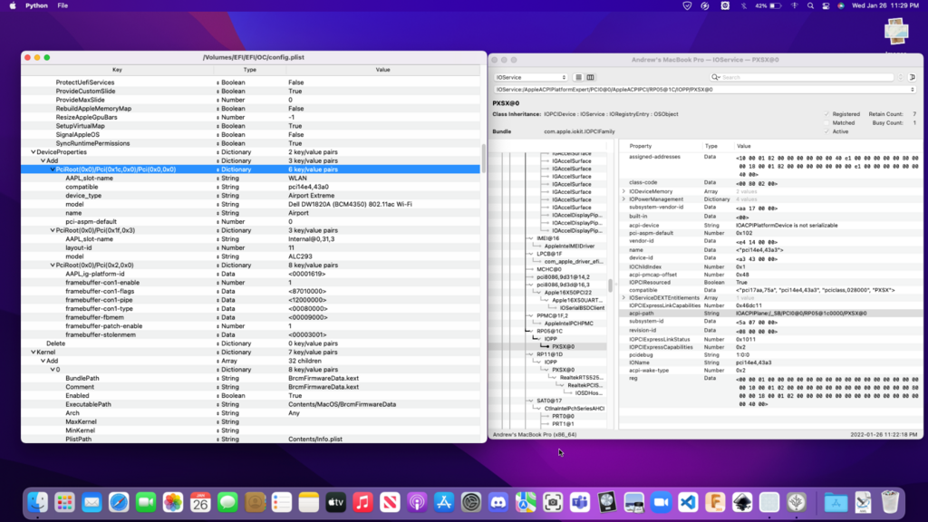This screenshot has height=522, width=928.
Task: Expand the IODeviceMemory property row
Action: pyautogui.click(x=623, y=191)
